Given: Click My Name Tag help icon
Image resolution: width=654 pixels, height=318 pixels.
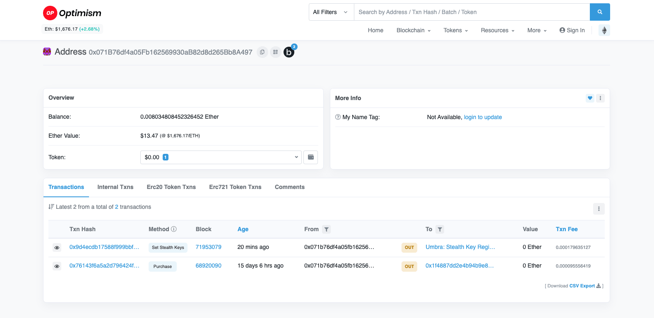Looking at the screenshot, I should click(338, 117).
